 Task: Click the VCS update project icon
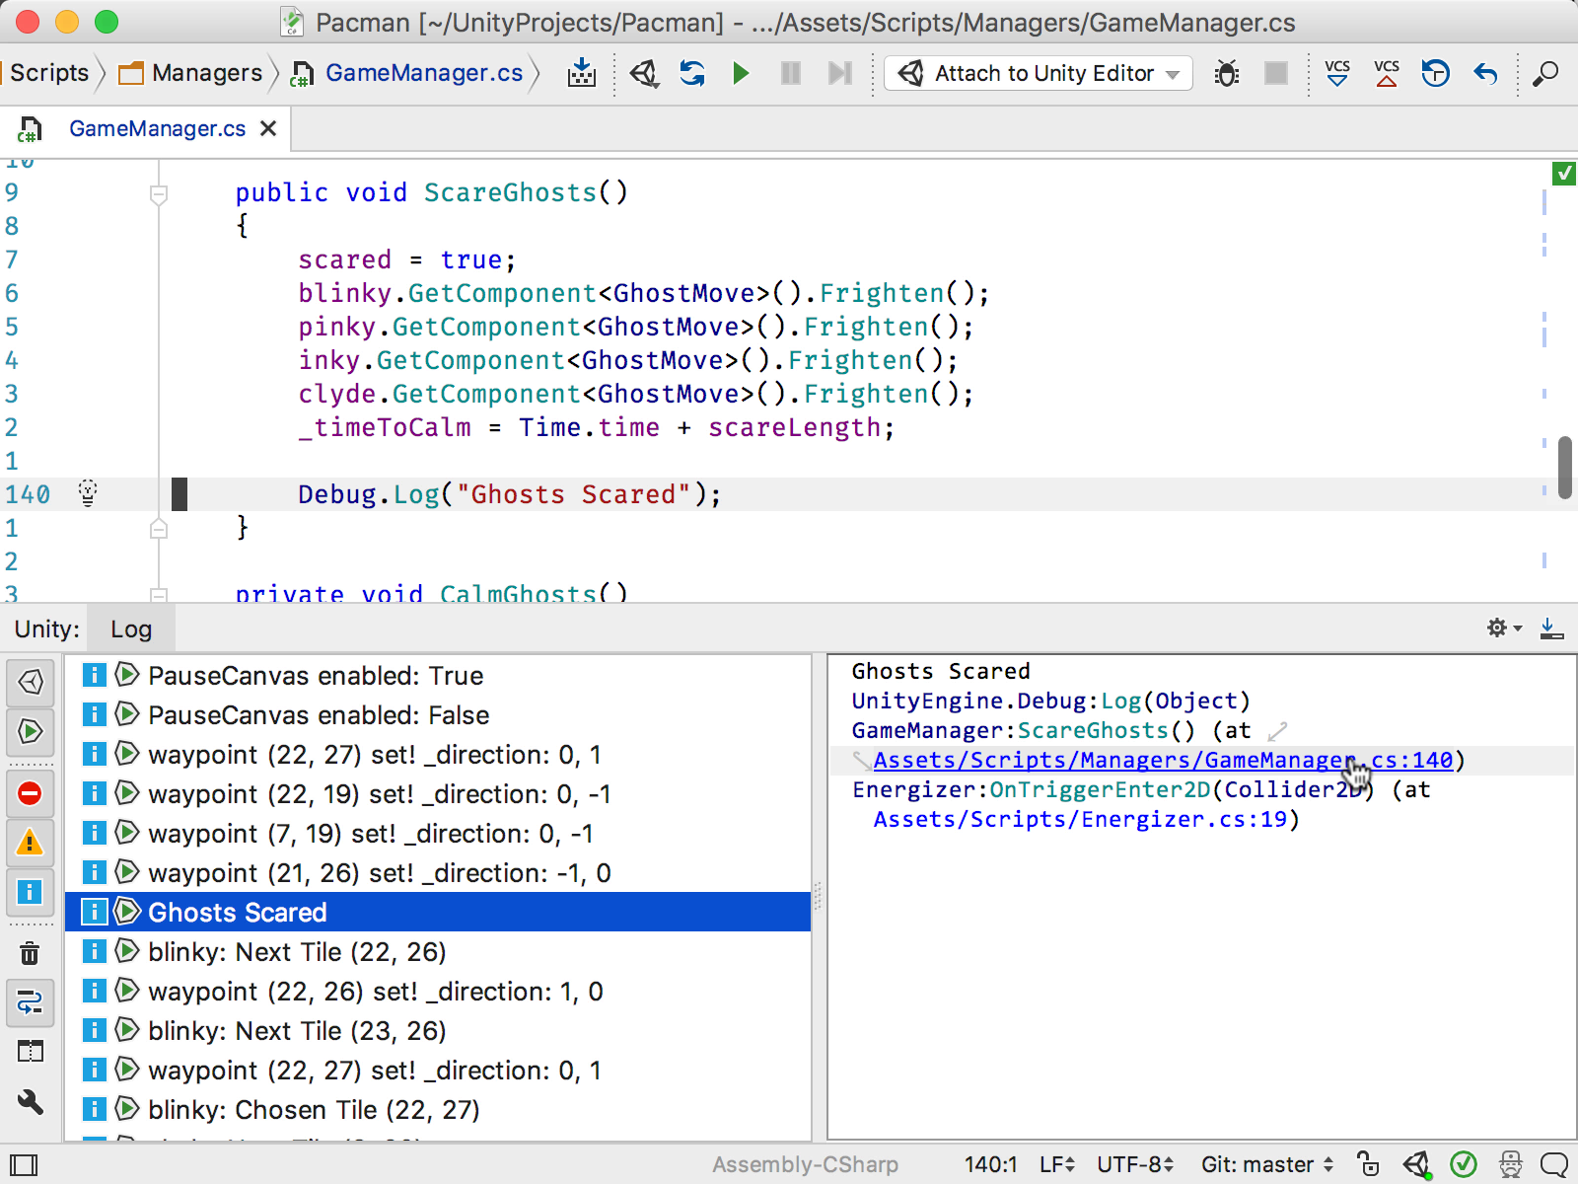click(1337, 73)
